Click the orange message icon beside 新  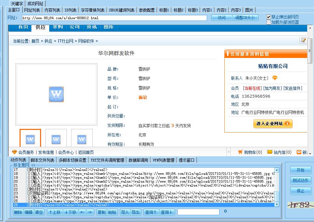(299, 152)
